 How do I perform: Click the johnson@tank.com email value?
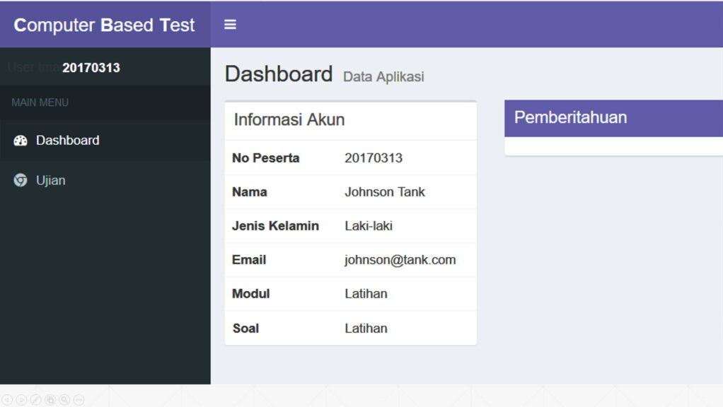400,260
